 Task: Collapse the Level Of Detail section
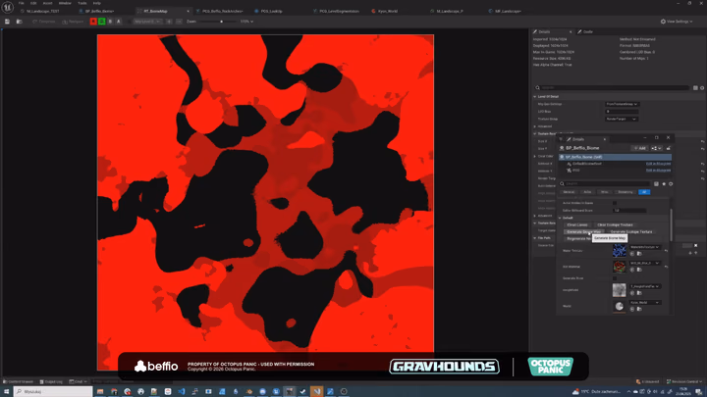(535, 97)
